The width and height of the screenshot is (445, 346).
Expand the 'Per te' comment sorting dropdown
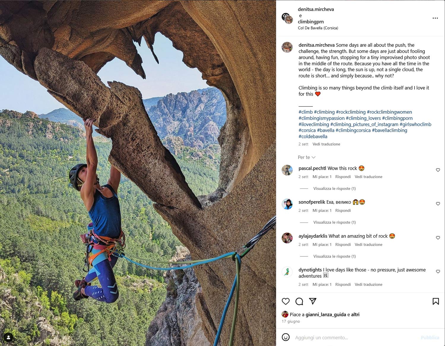306,157
